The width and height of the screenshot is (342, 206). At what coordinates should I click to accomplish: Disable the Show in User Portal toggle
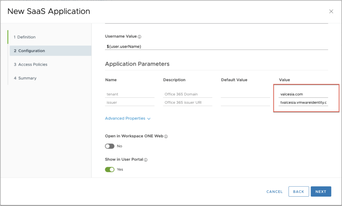tap(110, 169)
